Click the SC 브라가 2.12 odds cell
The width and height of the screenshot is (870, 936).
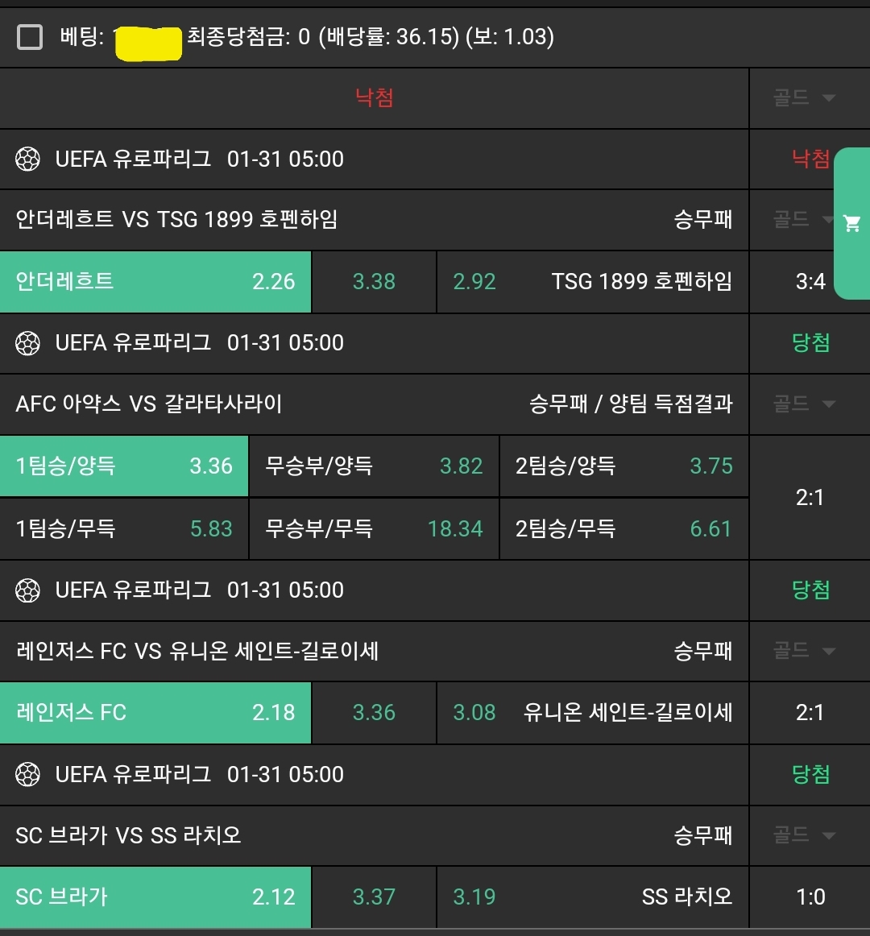[155, 897]
